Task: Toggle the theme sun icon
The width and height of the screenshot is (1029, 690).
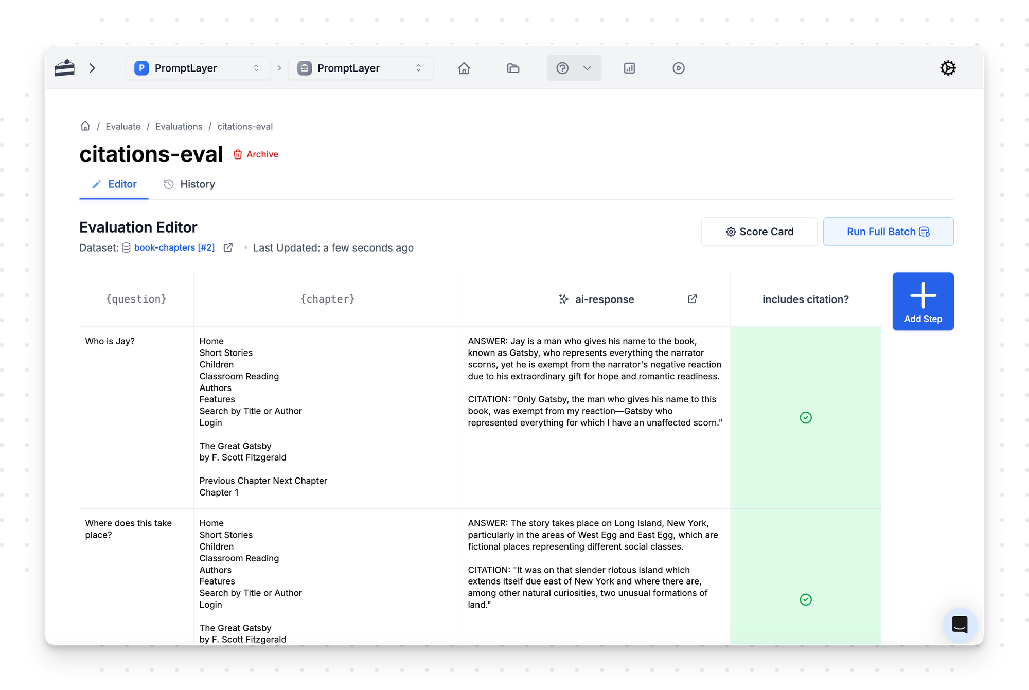Action: coord(948,68)
